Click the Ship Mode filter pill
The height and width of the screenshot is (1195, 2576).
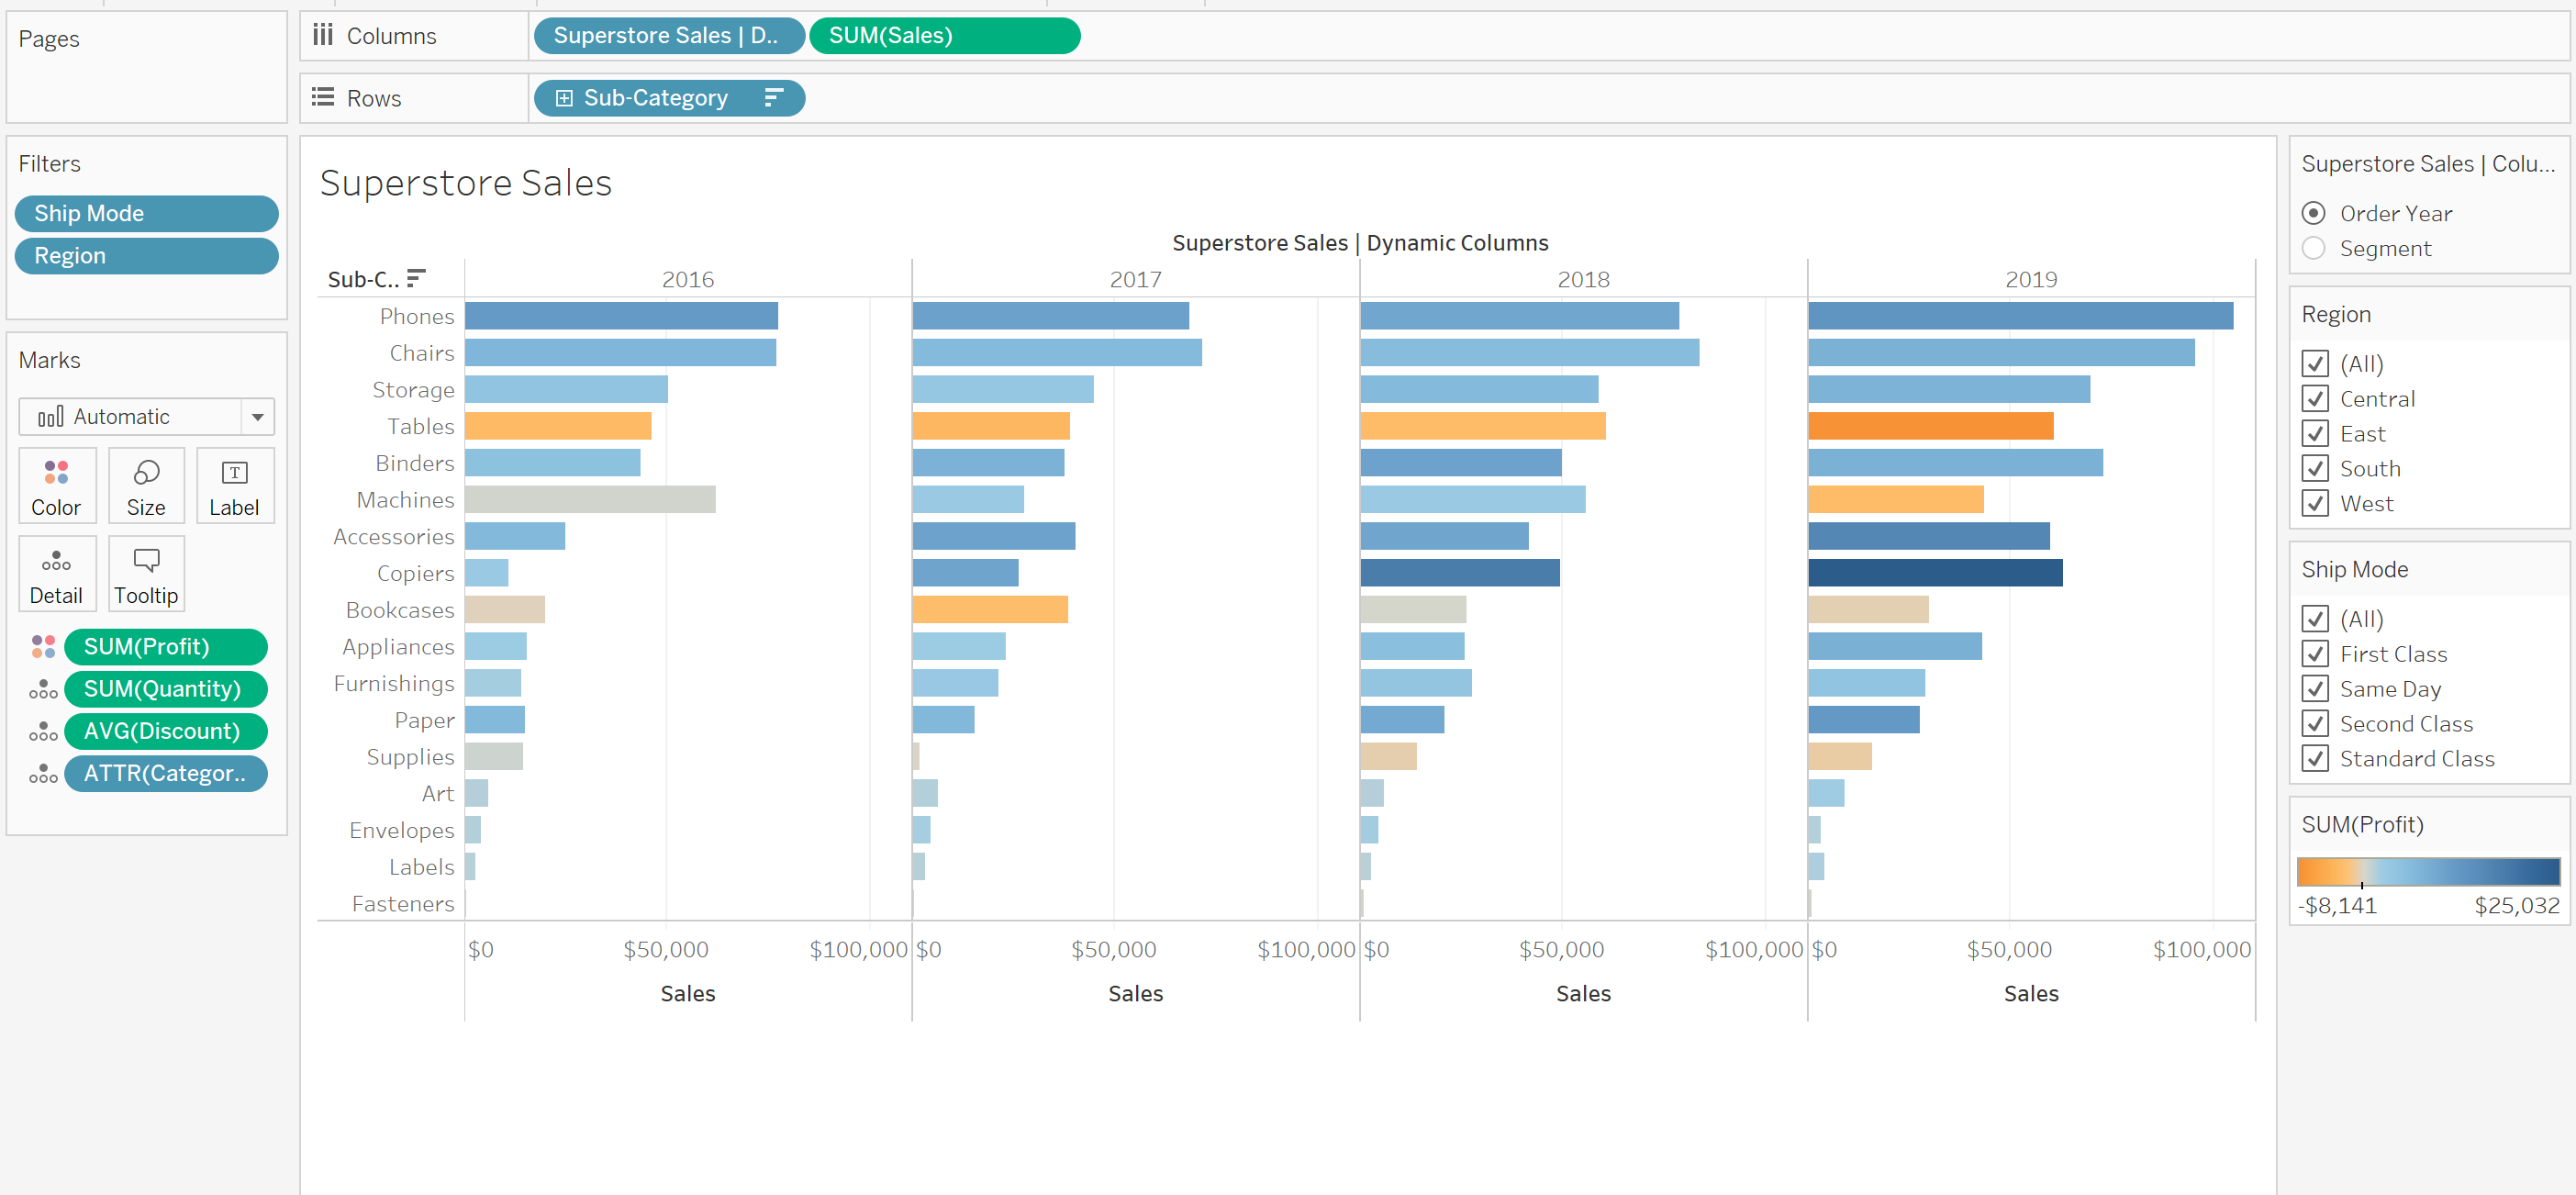[146, 213]
